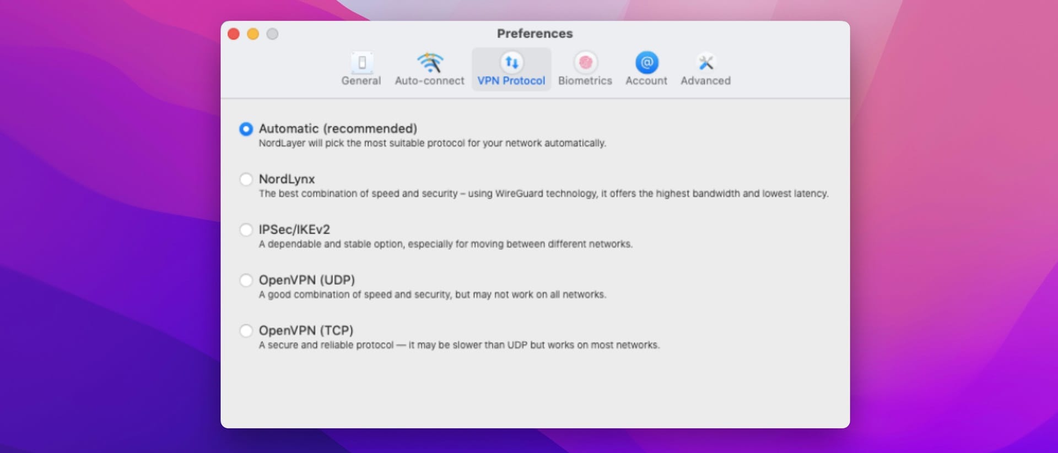This screenshot has height=453, width=1058.
Task: Select the NordLynx radio button
Action: point(246,179)
